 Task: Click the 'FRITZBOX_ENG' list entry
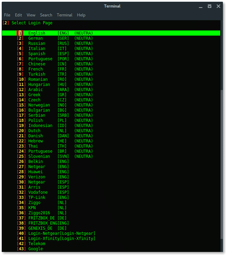click(x=43, y=223)
